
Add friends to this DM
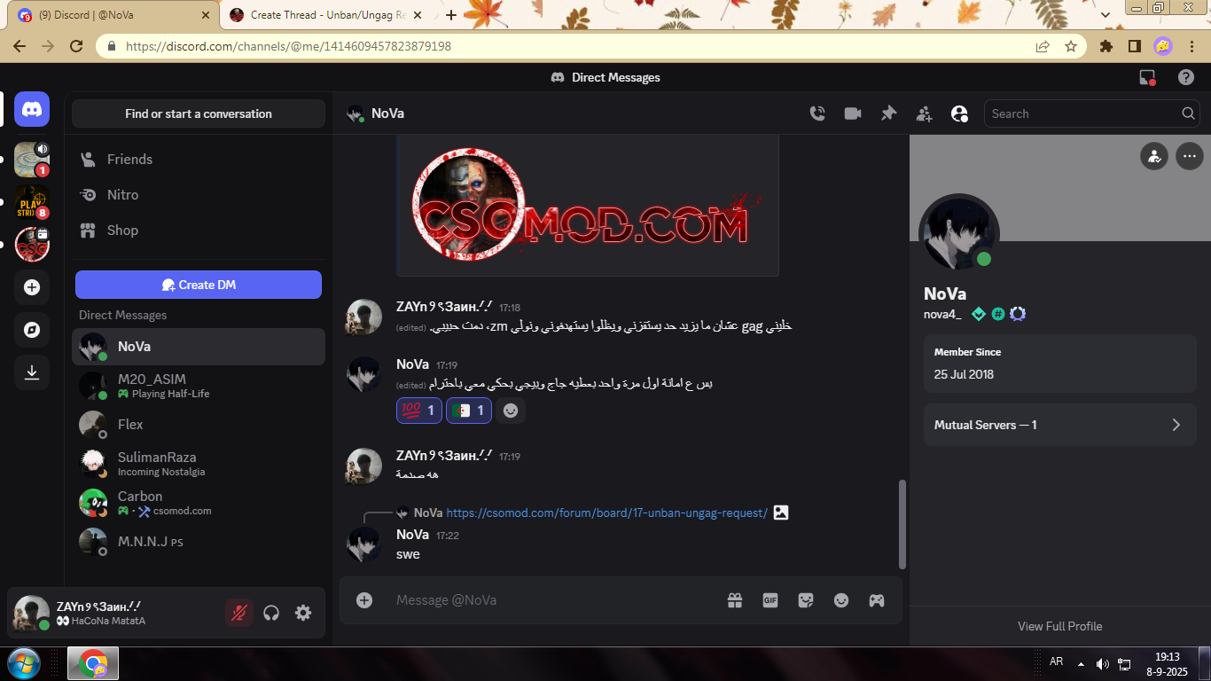coord(924,113)
